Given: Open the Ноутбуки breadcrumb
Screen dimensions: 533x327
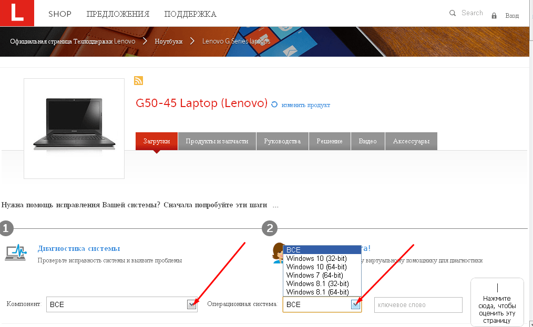Looking at the screenshot, I should 169,41.
